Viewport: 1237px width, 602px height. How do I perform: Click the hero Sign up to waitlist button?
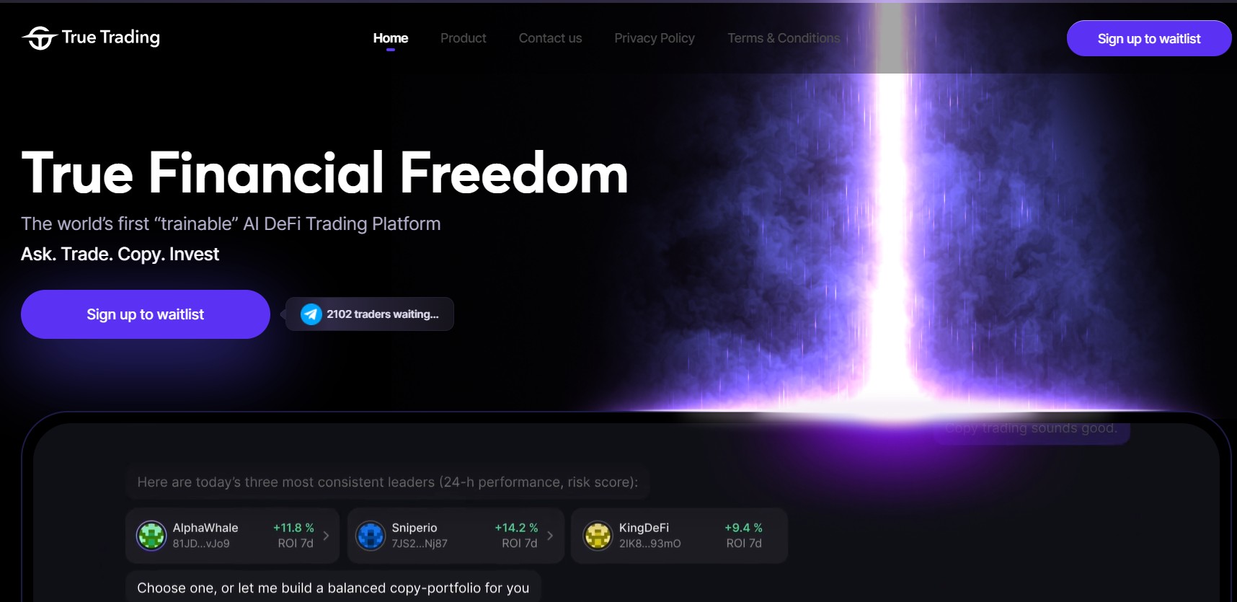pyautogui.click(x=146, y=314)
